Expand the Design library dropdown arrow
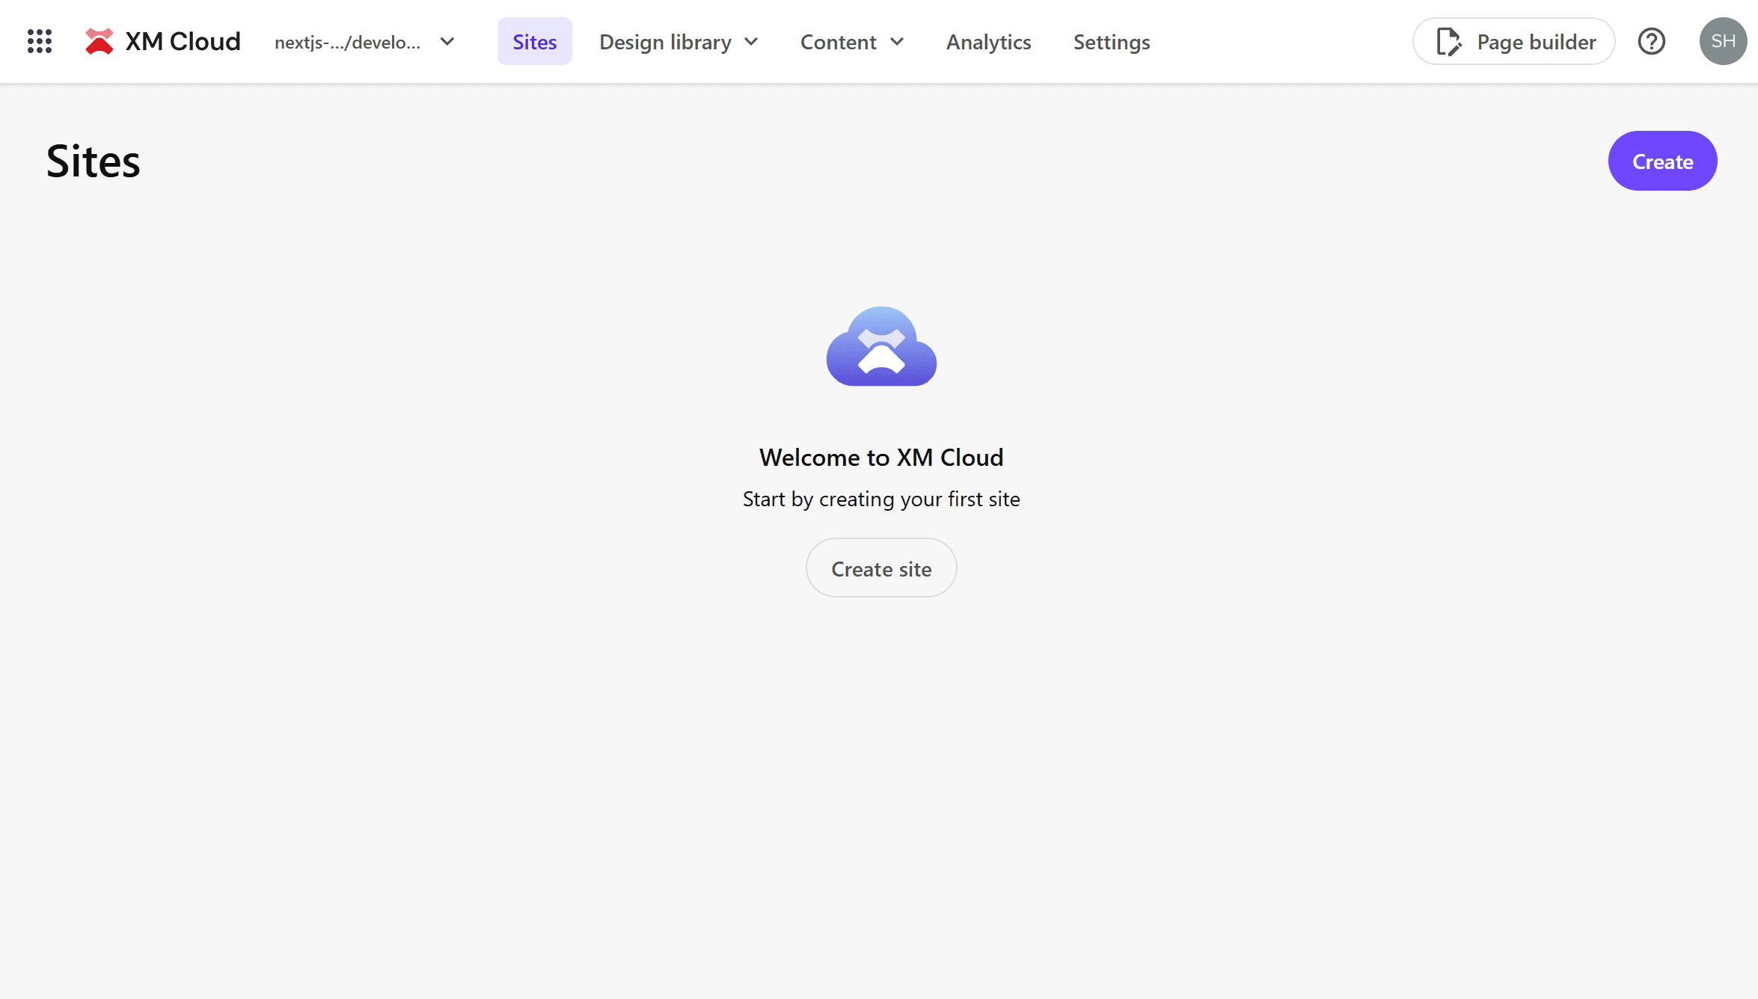Image resolution: width=1758 pixels, height=999 pixels. tap(751, 42)
